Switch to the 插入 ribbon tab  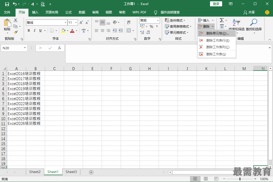(x=35, y=12)
